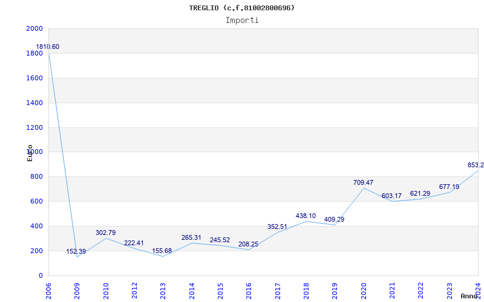Click the 400 y-axis tick label
The width and height of the screenshot is (484, 302).
point(36,226)
